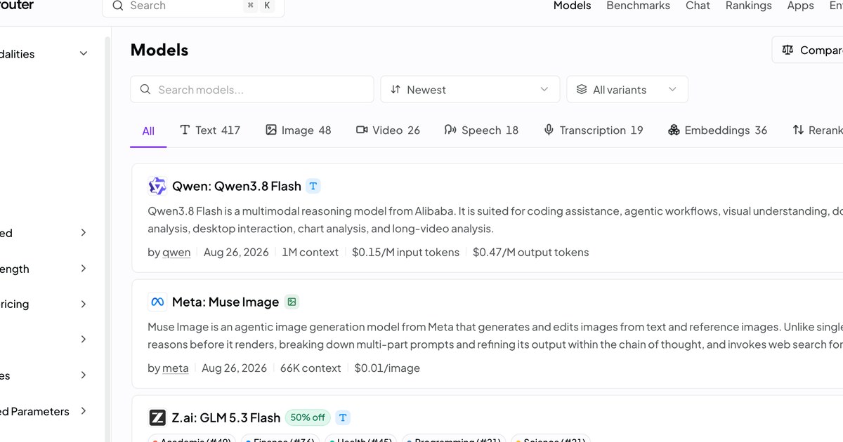Image resolution: width=843 pixels, height=442 pixels.
Task: Click the K key shortcut badge
Action: (x=267, y=5)
